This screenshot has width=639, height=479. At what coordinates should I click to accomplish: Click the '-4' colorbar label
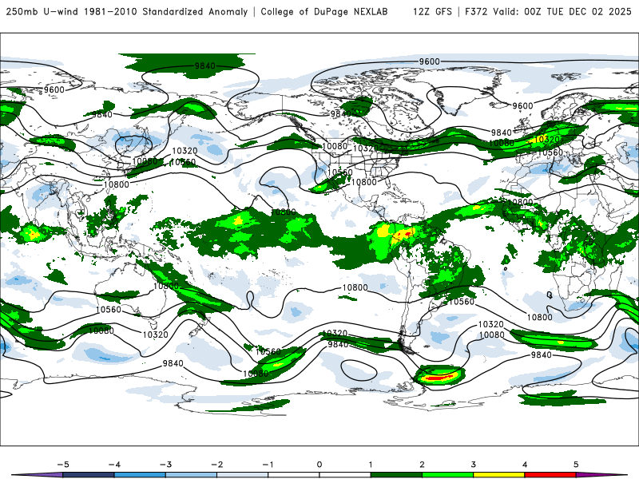coord(114,465)
